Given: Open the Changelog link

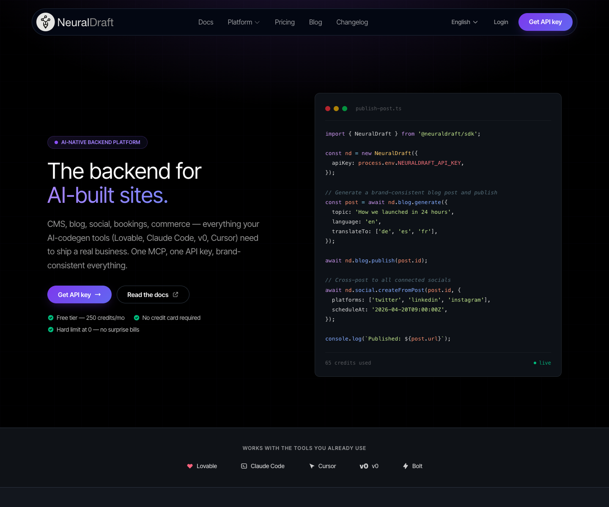Looking at the screenshot, I should (x=352, y=22).
